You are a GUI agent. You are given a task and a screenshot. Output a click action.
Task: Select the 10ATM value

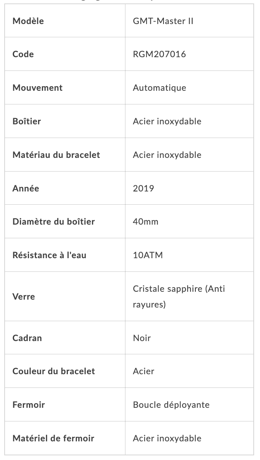pyautogui.click(x=148, y=255)
